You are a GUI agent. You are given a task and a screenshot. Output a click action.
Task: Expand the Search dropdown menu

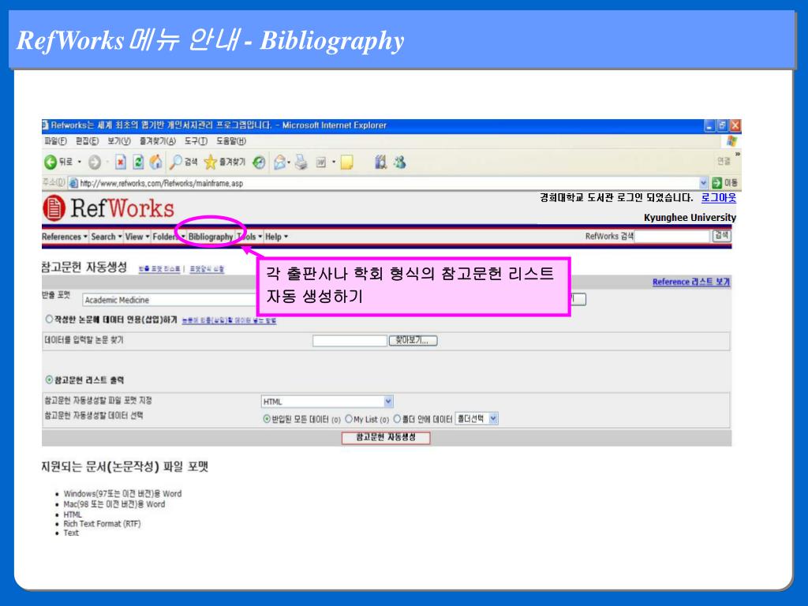click(107, 237)
